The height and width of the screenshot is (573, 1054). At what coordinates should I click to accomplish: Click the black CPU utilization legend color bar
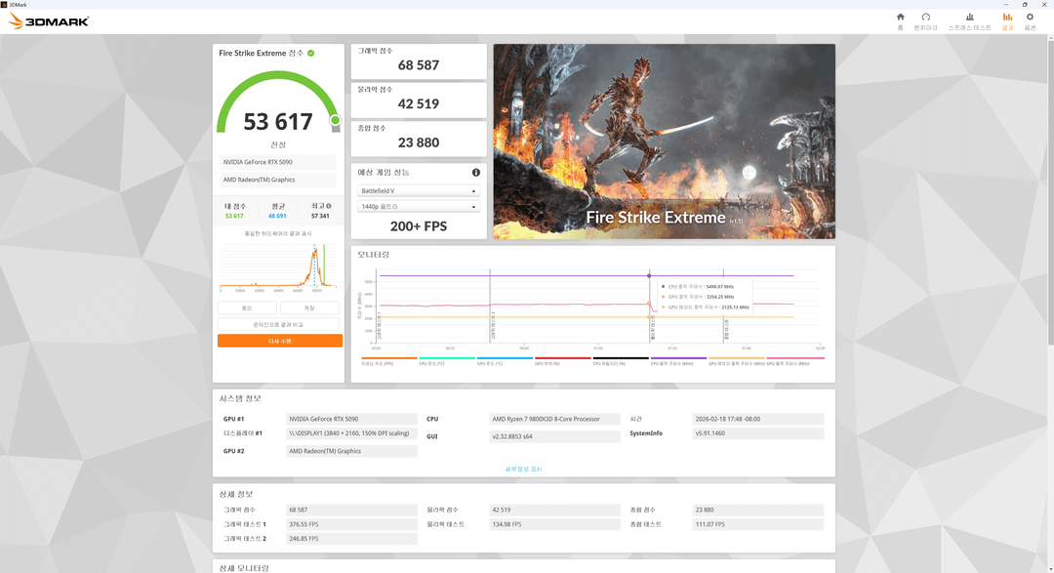pyautogui.click(x=620, y=358)
